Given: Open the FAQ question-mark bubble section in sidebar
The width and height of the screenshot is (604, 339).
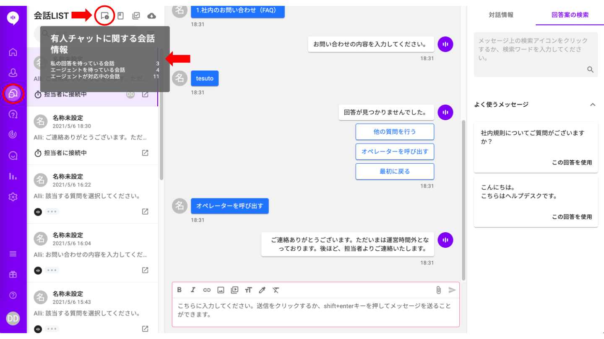Looking at the screenshot, I should pos(13,114).
